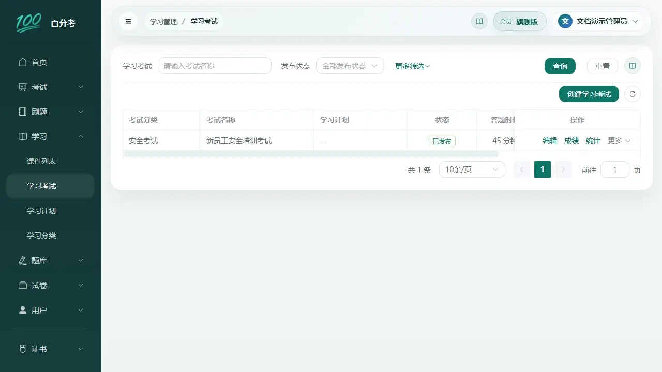Go to the previous page arrow
The height and width of the screenshot is (372, 662).
click(x=522, y=169)
